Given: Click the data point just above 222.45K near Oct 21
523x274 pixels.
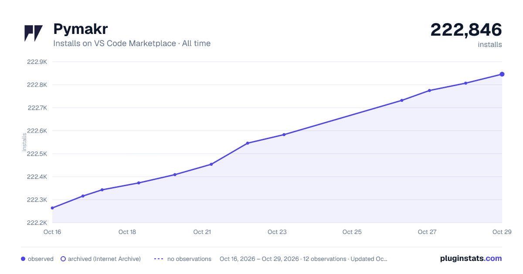Looking at the screenshot, I should [x=211, y=164].
